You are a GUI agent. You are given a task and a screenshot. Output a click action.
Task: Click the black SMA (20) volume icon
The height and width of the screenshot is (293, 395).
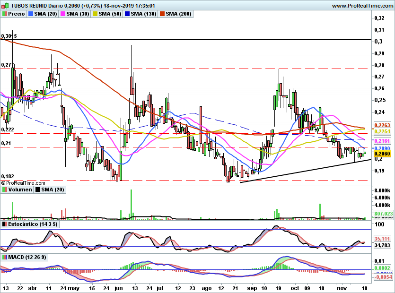click(x=38, y=190)
